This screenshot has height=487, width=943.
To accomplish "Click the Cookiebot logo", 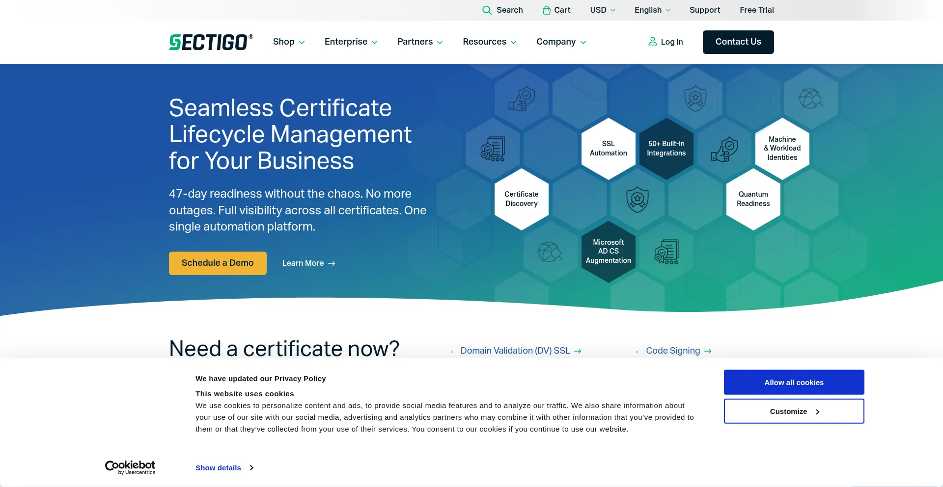I will 130,467.
